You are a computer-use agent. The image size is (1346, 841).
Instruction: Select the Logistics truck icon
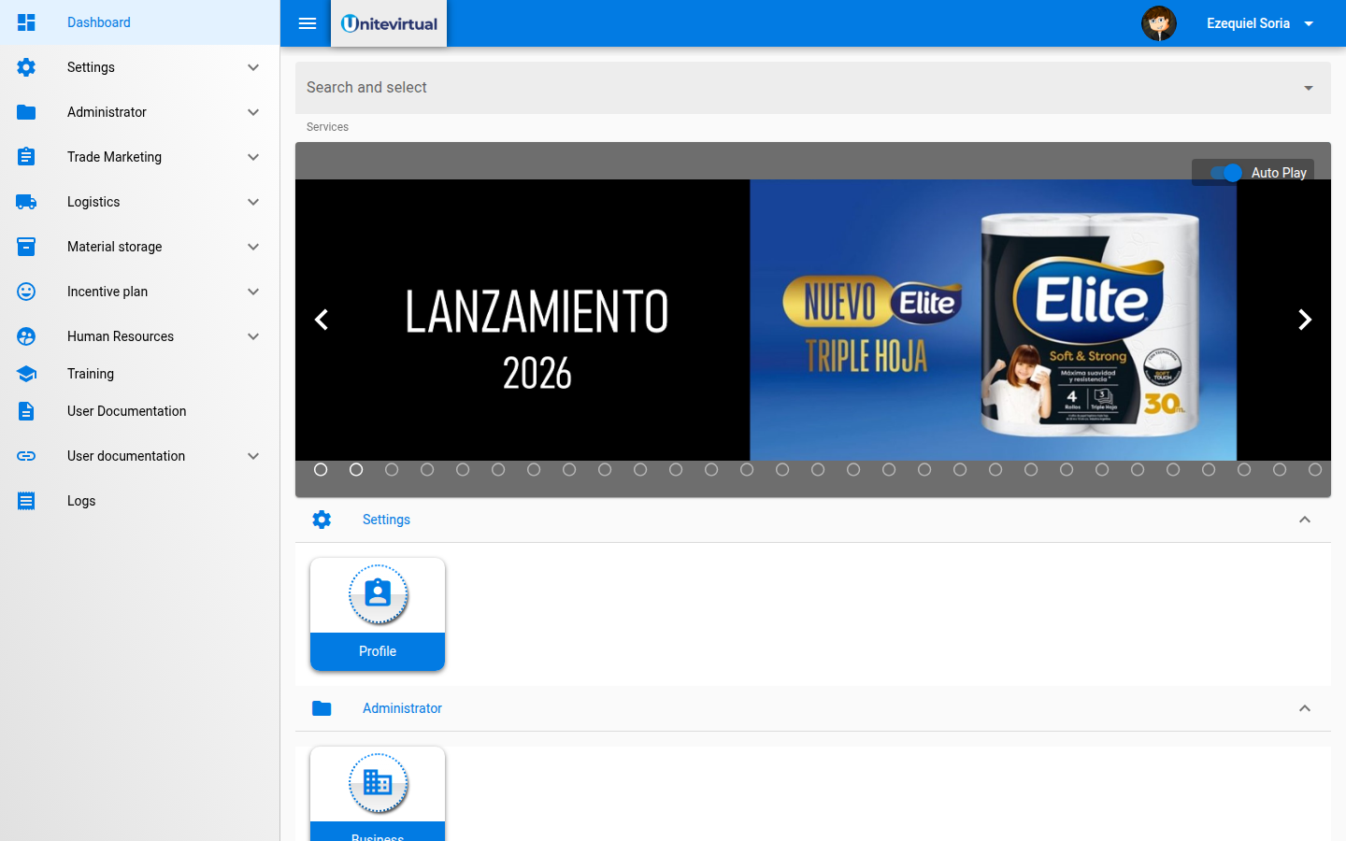coord(26,202)
